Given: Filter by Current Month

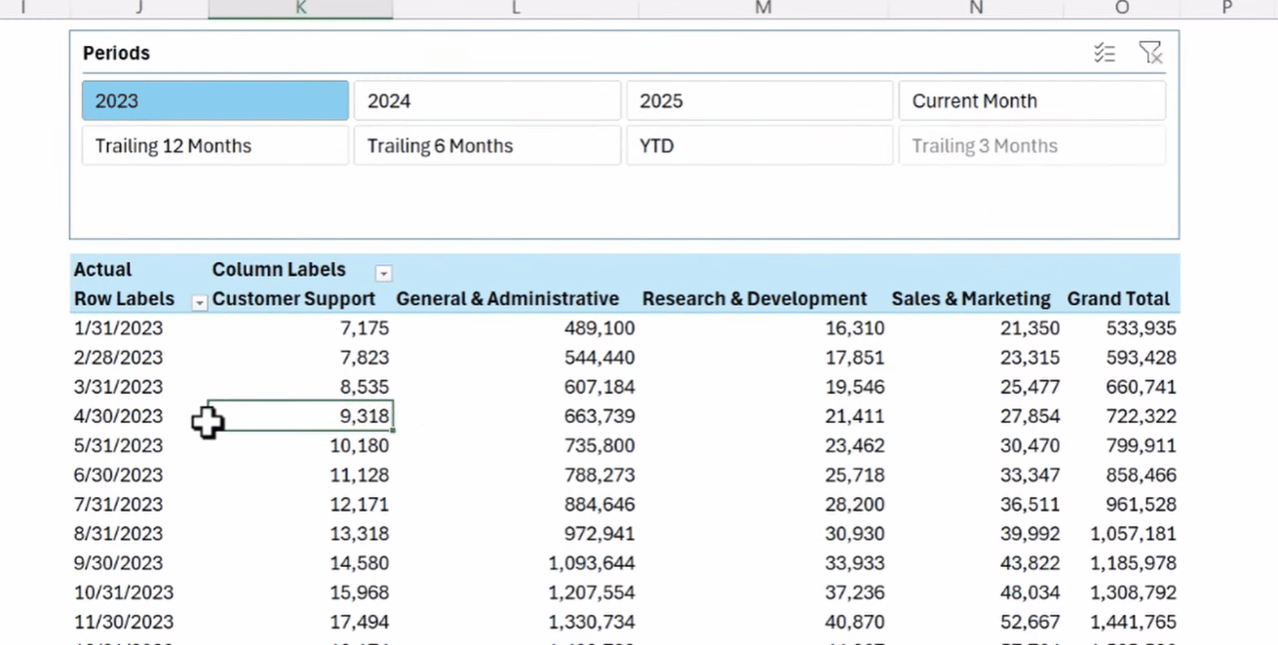Looking at the screenshot, I should (1031, 100).
